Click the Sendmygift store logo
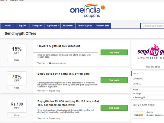The image size is (164, 123). pos(150,52)
